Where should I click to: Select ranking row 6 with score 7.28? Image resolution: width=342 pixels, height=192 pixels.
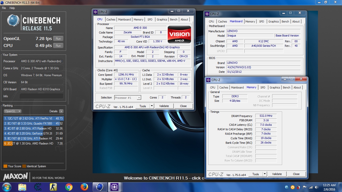(34, 143)
